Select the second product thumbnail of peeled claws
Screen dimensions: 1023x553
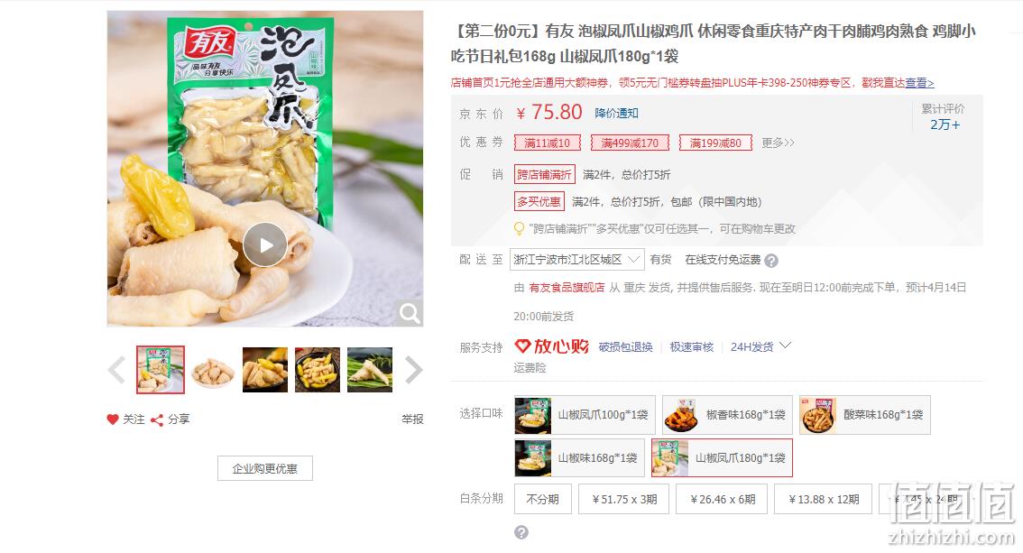tap(213, 370)
